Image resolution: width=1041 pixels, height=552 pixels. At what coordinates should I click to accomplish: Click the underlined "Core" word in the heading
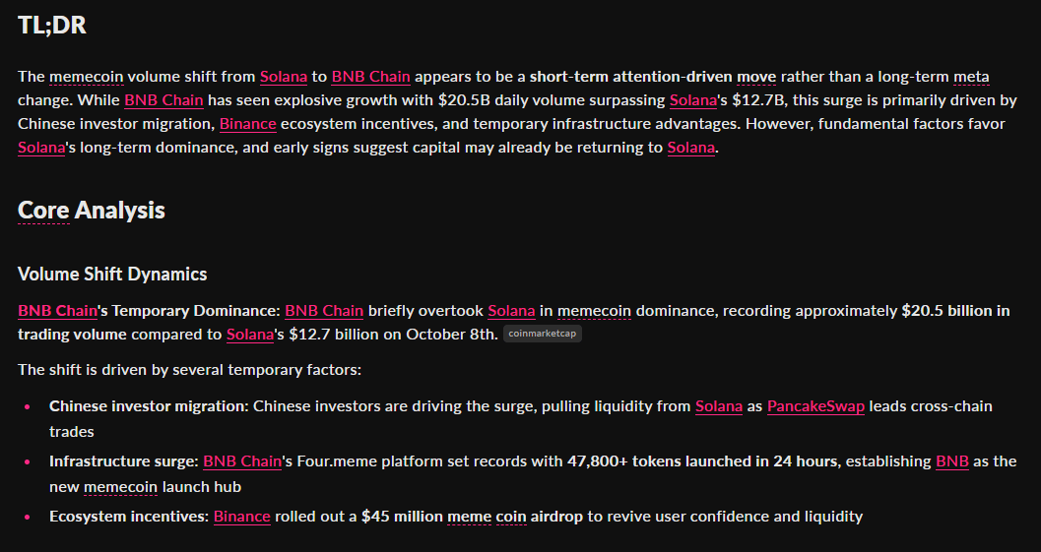[x=43, y=211]
